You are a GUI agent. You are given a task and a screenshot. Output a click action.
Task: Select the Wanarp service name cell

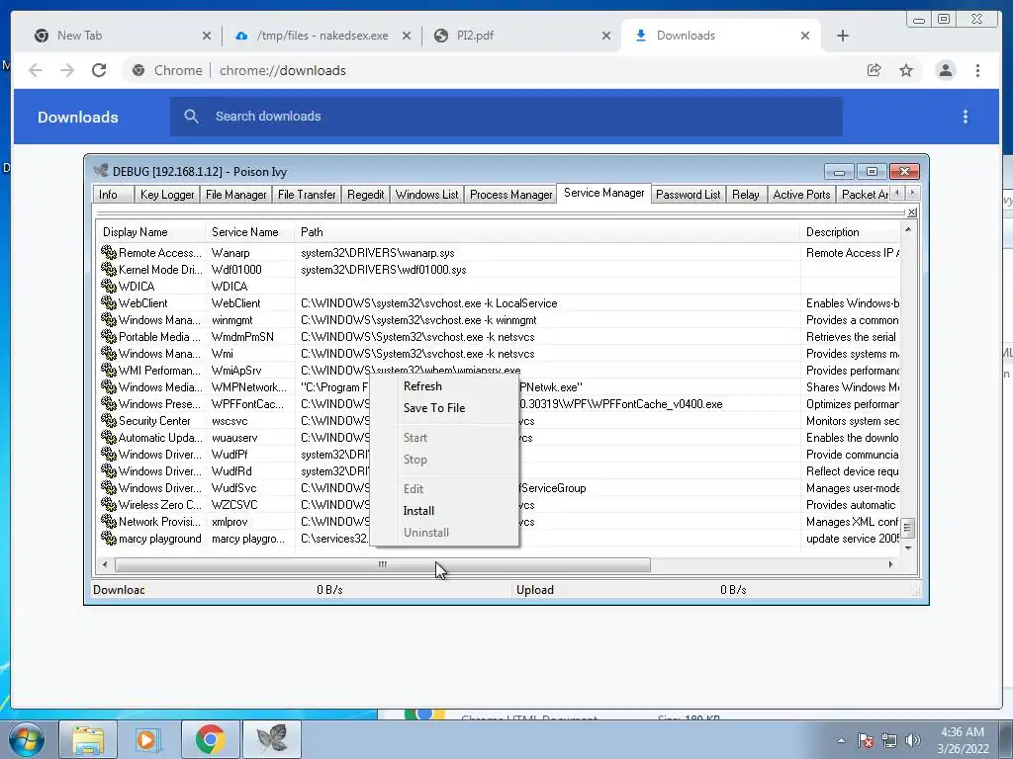tap(230, 253)
